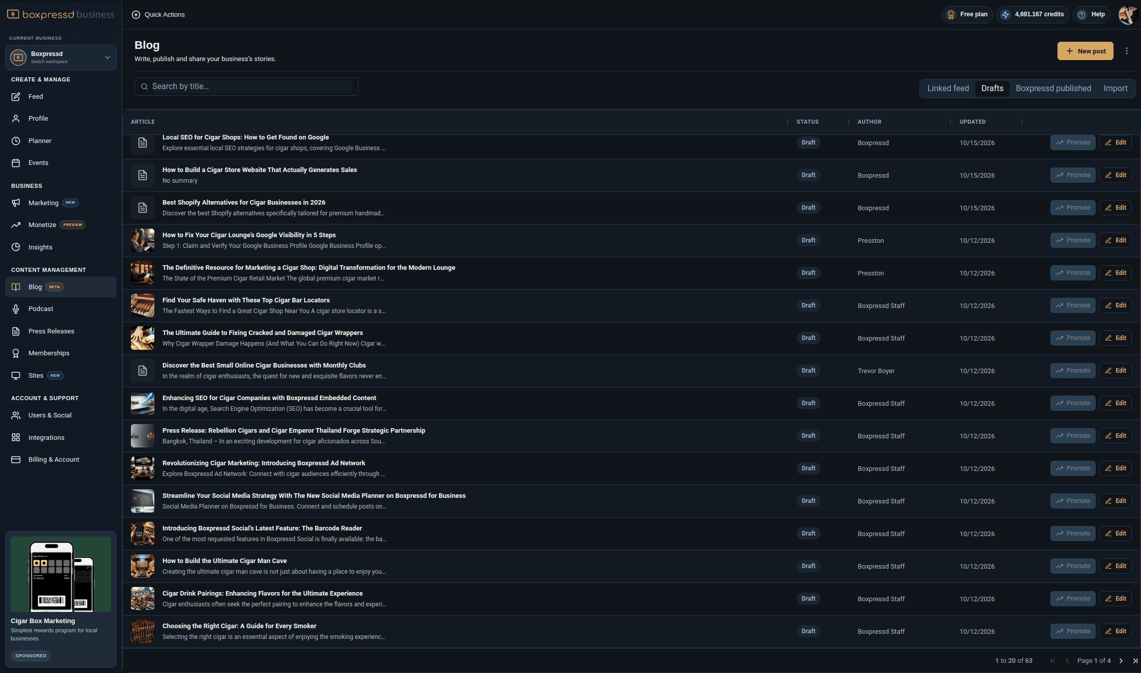Click the Help question mark icon
This screenshot has width=1141, height=673.
point(1082,15)
